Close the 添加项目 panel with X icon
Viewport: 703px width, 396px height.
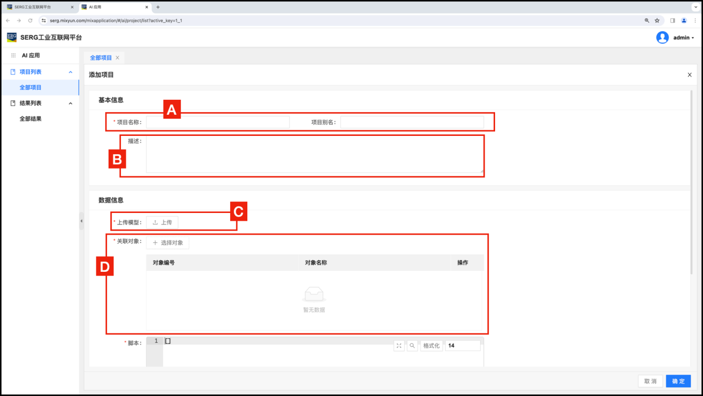point(689,75)
